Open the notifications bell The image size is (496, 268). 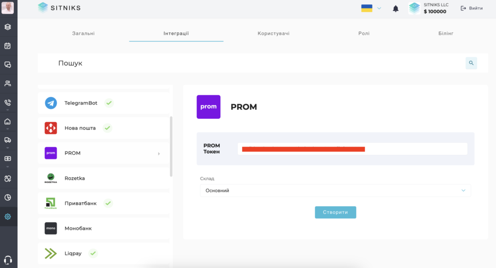coord(395,8)
